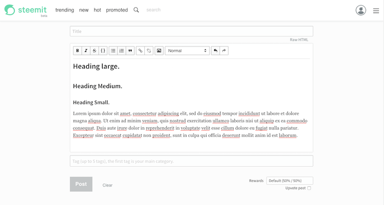Focus the Tag input field
The height and width of the screenshot is (205, 384).
191,161
